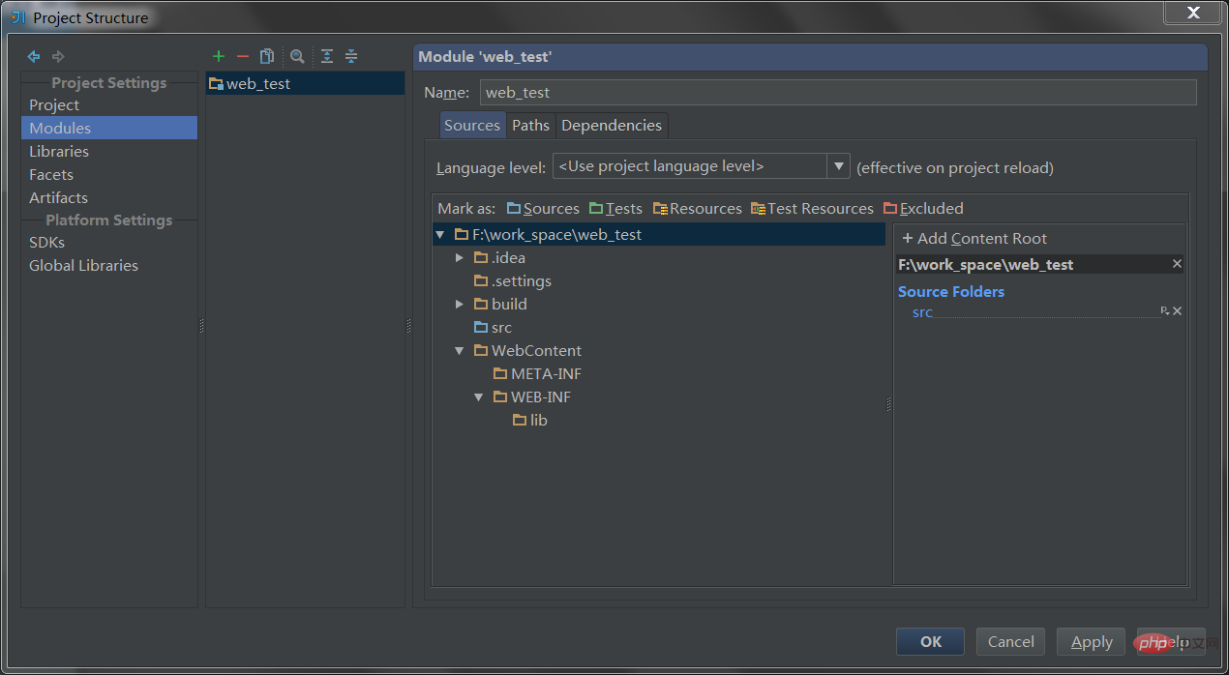Click the back navigation arrow
Viewport: 1229px width, 675px height.
34,57
